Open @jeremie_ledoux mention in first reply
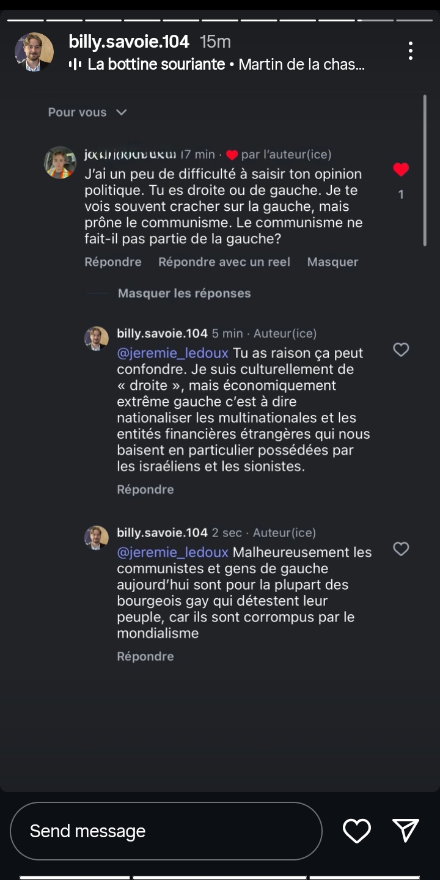Screen dimensions: 440x880 coord(172,353)
